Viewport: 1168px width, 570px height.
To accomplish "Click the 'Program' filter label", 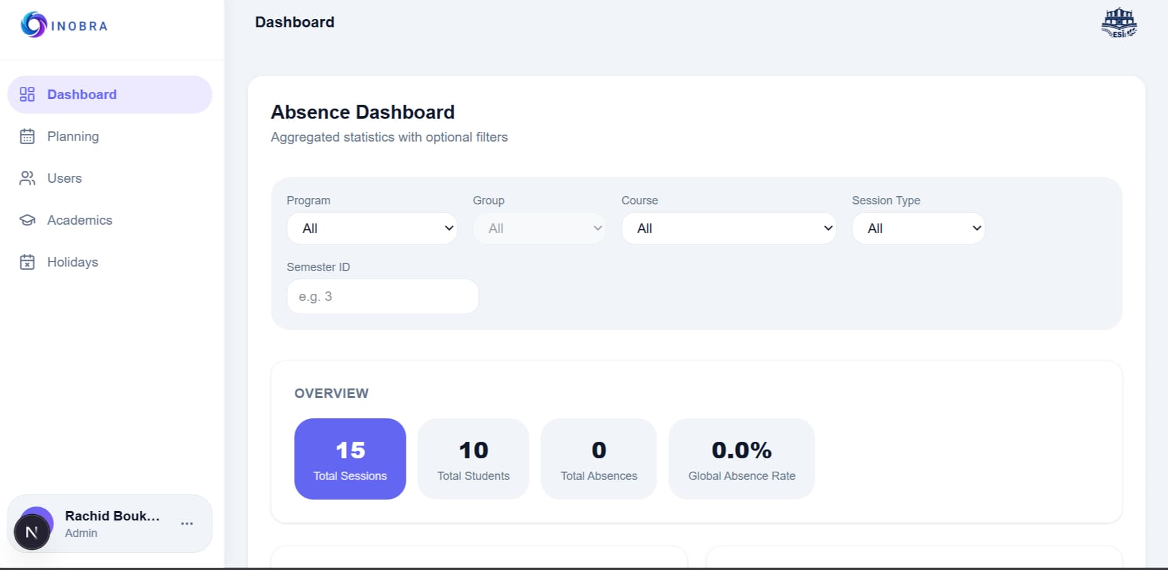I will (309, 201).
